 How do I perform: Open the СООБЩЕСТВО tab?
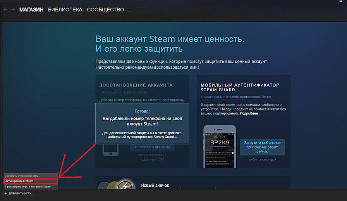click(105, 9)
